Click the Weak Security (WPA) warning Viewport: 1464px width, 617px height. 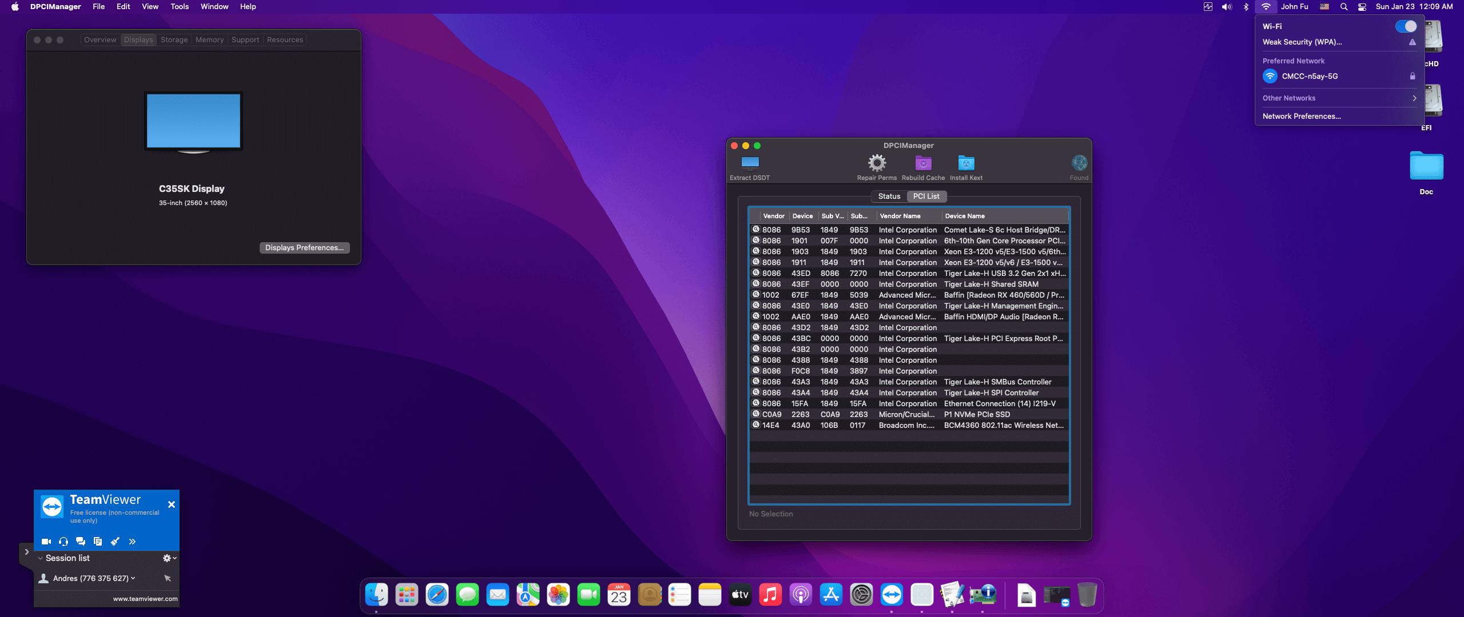(x=1340, y=42)
